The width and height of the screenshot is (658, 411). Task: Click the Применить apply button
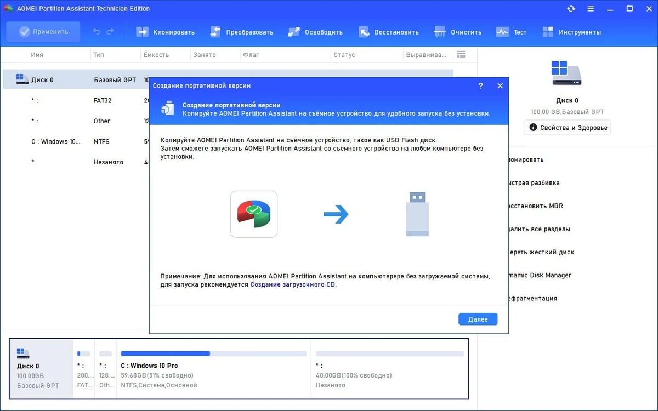coord(43,32)
